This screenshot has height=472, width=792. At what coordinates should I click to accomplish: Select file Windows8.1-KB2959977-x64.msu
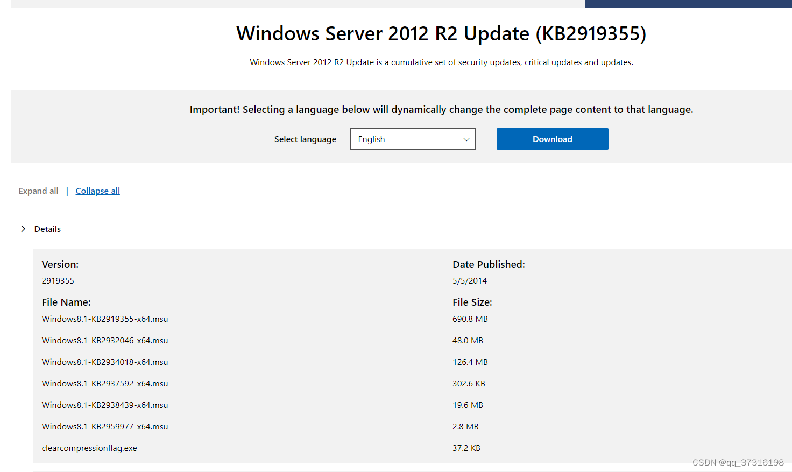(x=105, y=426)
